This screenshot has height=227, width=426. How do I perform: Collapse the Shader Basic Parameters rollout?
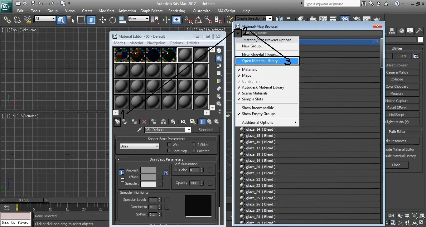(166, 139)
